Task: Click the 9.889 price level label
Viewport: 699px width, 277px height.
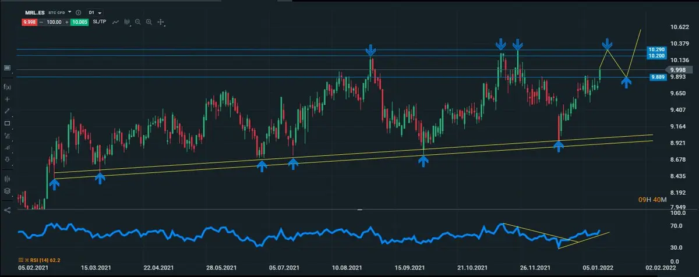Action: click(x=656, y=77)
